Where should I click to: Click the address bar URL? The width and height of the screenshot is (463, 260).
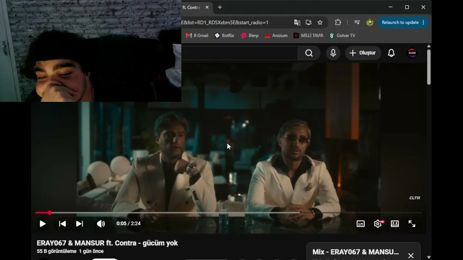[x=225, y=22]
